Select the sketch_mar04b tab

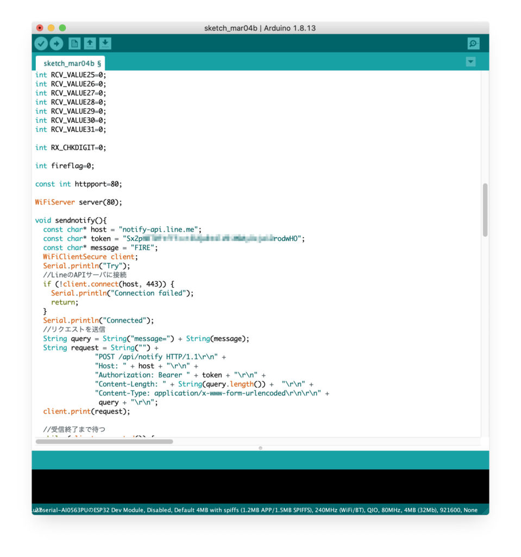pos(70,63)
